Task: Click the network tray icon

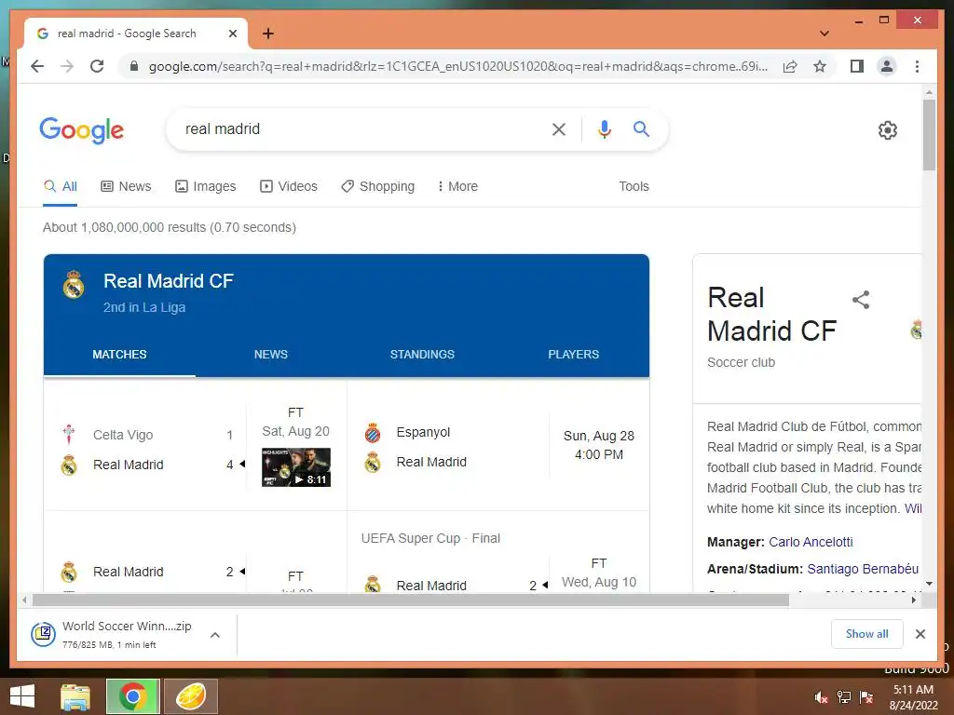Action: pyautogui.click(x=844, y=697)
